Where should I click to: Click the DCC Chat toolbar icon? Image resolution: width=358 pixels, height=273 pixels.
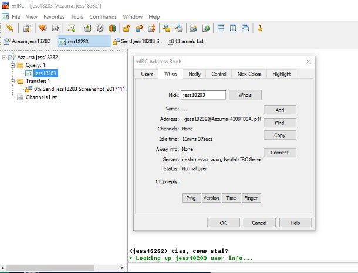pyautogui.click(x=139, y=28)
